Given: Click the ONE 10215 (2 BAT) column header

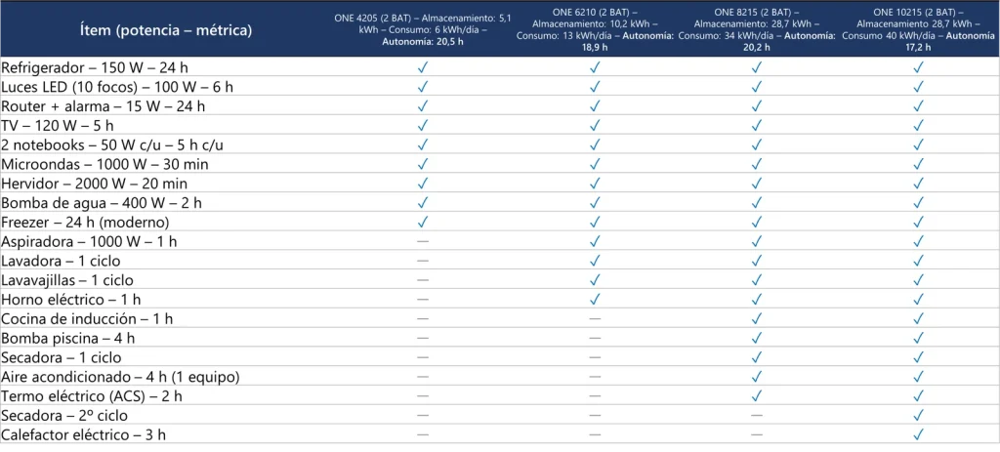Looking at the screenshot, I should 918,28.
